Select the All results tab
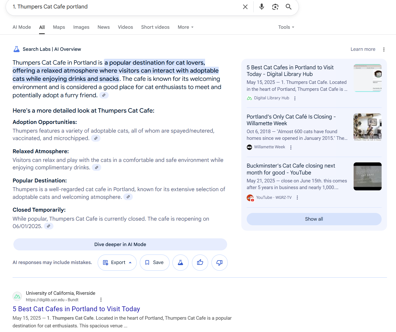This screenshot has height=332, width=396. click(x=42, y=27)
